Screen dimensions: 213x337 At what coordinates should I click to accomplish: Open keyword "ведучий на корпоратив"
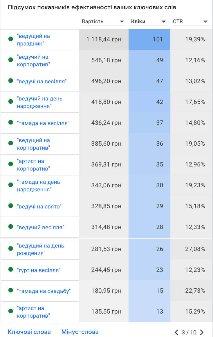(x=33, y=61)
